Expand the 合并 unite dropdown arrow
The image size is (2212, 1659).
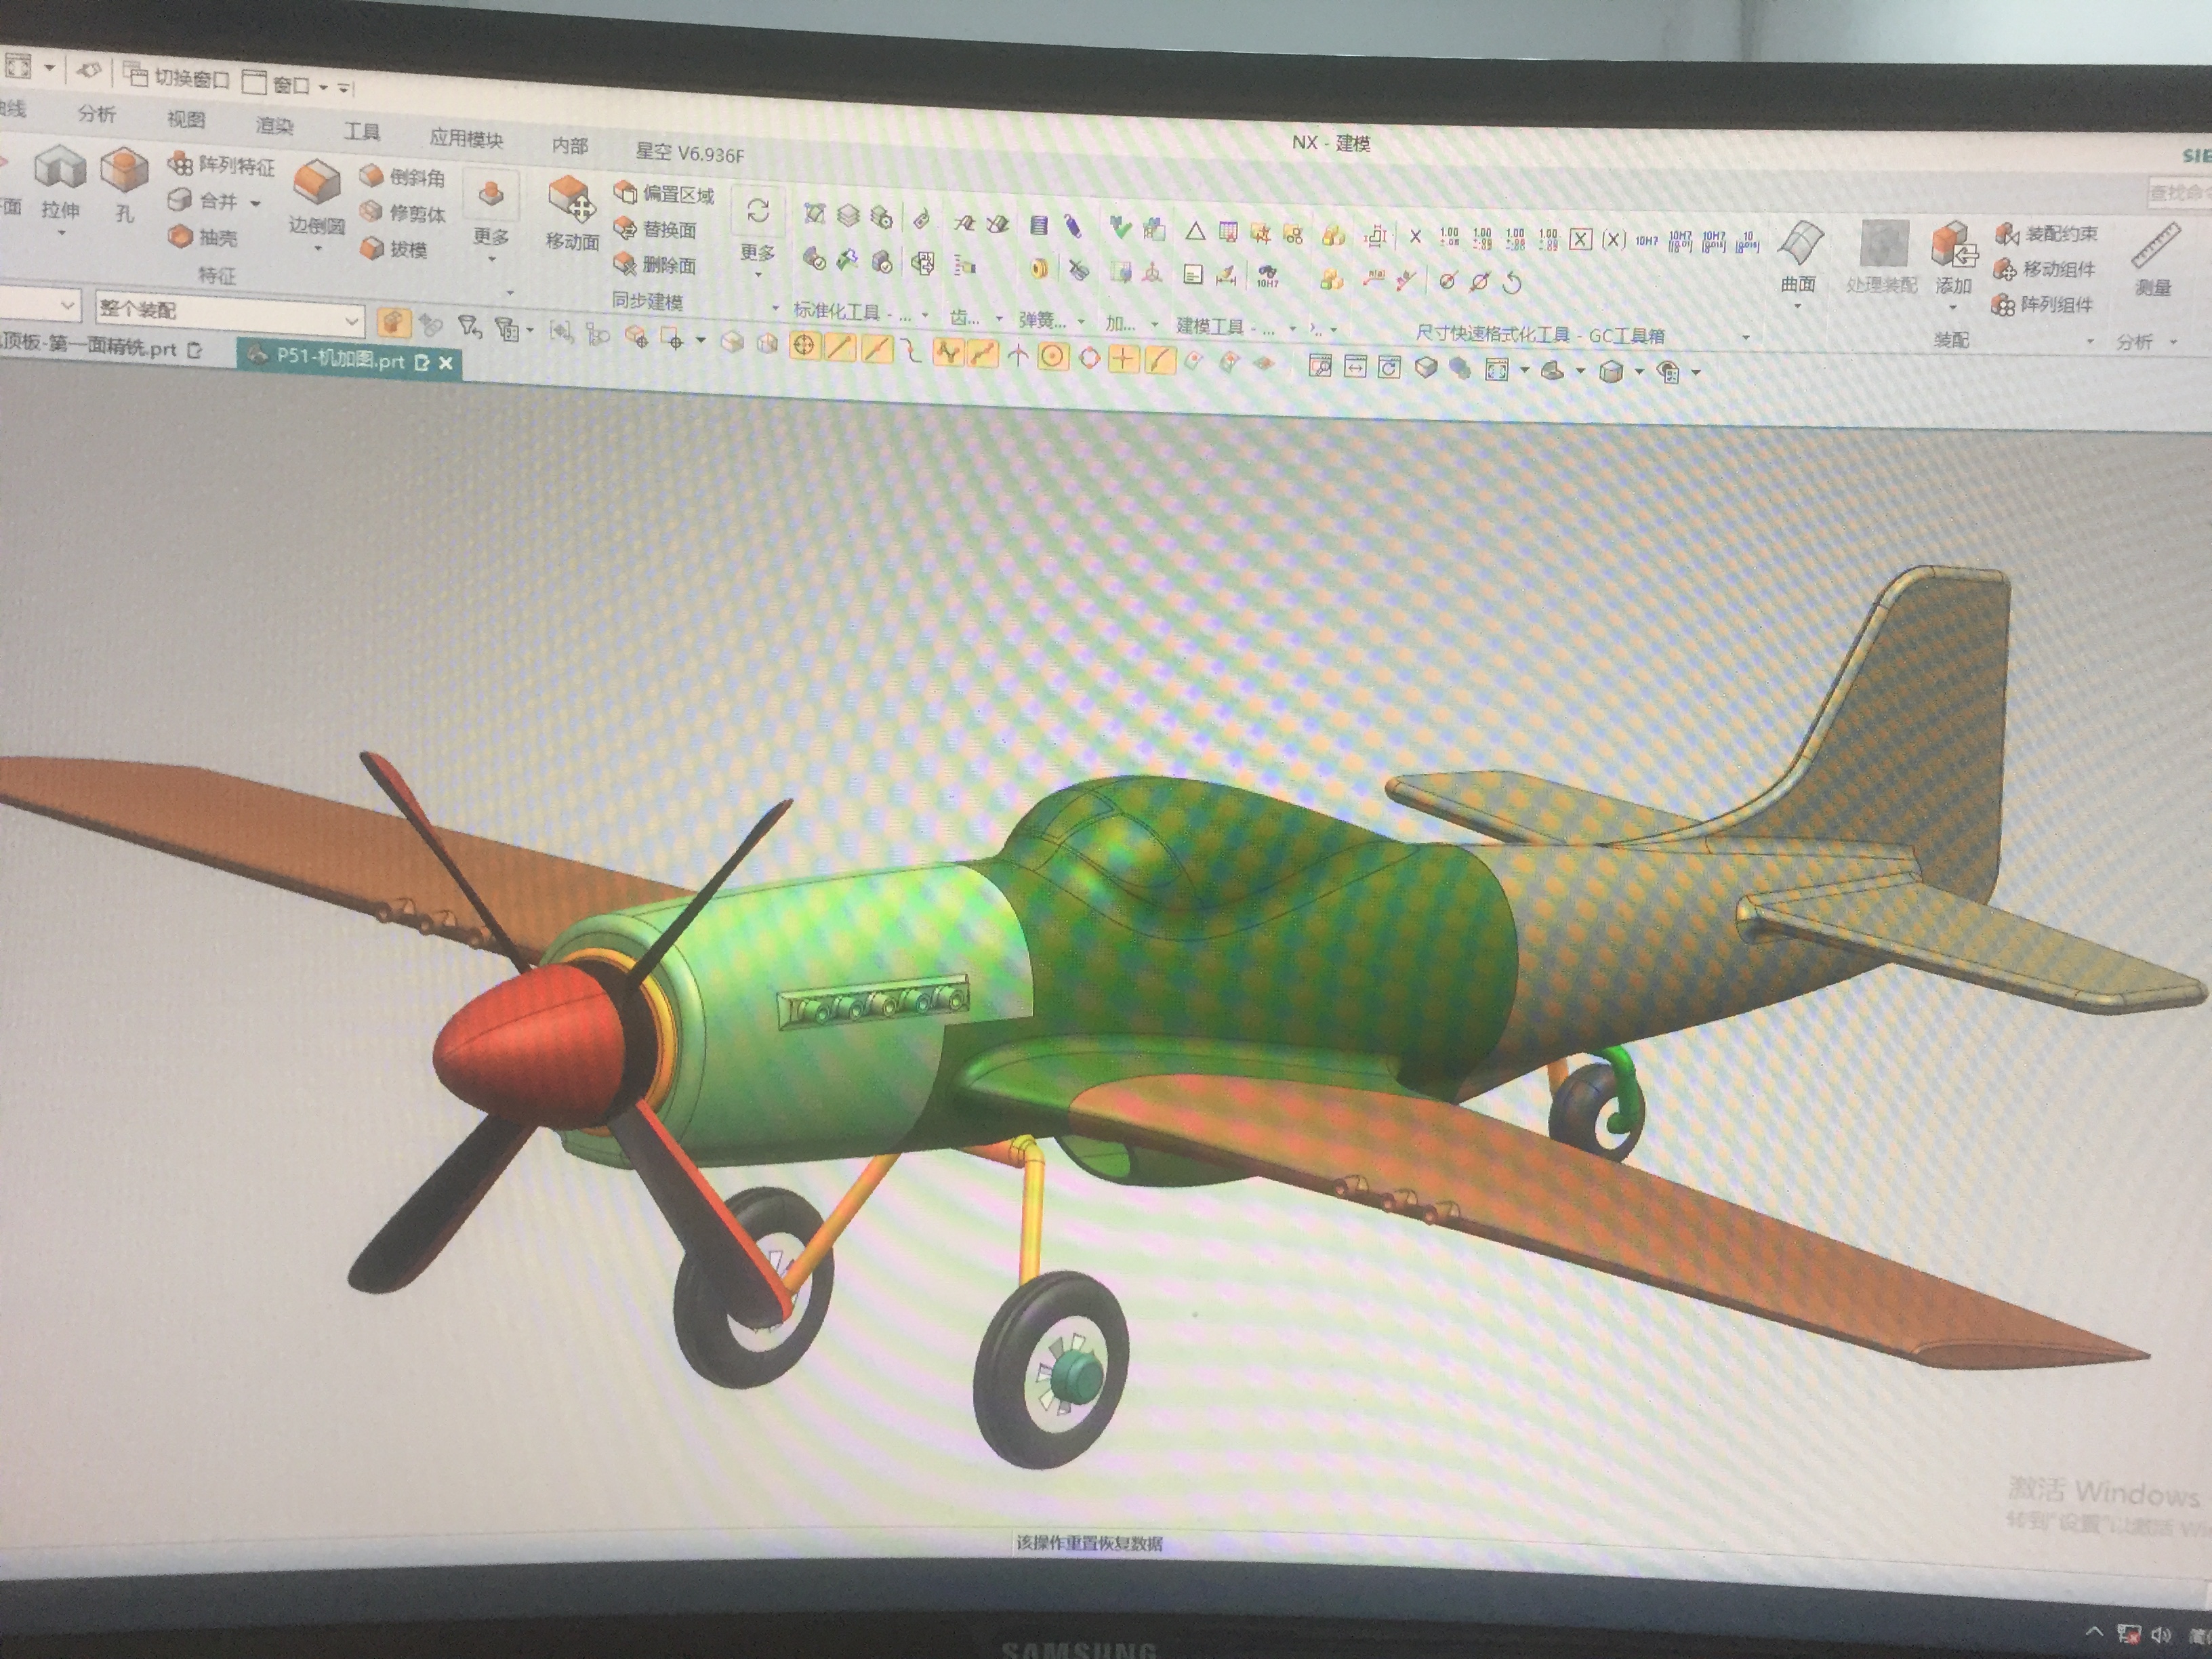tap(255, 203)
